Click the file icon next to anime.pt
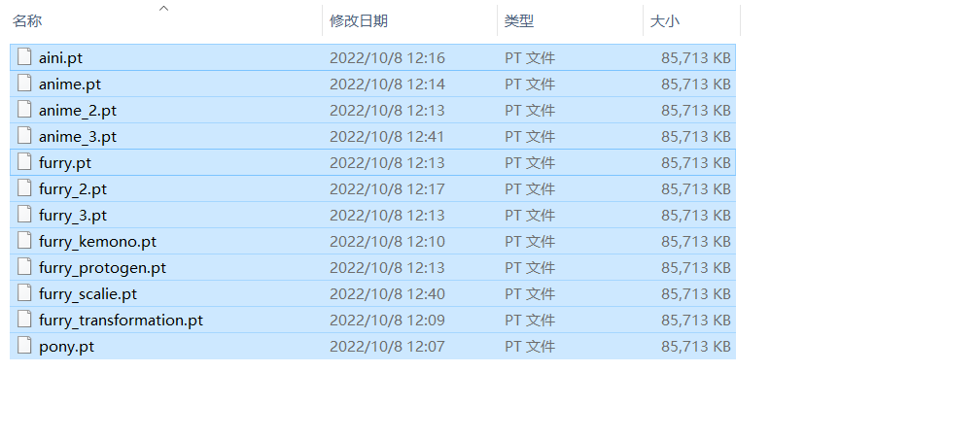Viewport: 980px width, 440px height. pos(24,83)
